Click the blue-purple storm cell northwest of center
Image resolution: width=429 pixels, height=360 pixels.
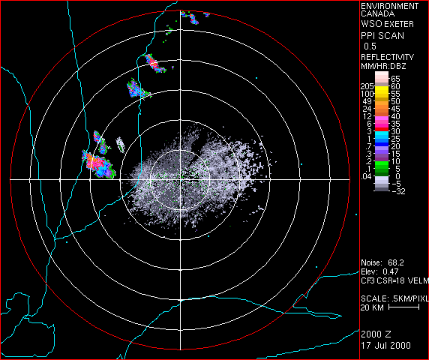pyautogui.click(x=137, y=89)
